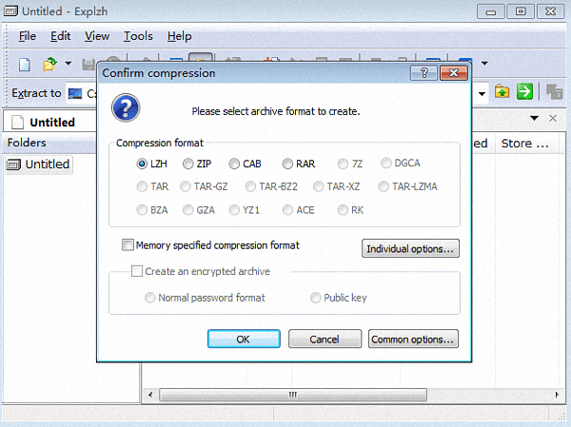Choose the RAR format radio button
The width and height of the screenshot is (571, 427).
[287, 164]
